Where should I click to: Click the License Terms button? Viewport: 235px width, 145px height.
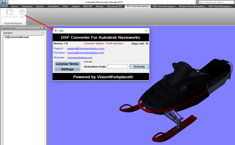point(67,64)
